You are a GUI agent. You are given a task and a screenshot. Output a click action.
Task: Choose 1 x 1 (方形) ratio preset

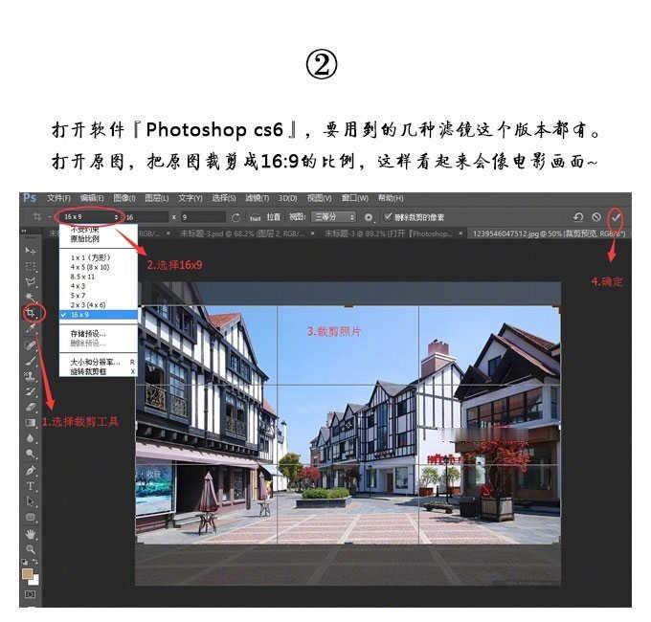click(x=99, y=257)
